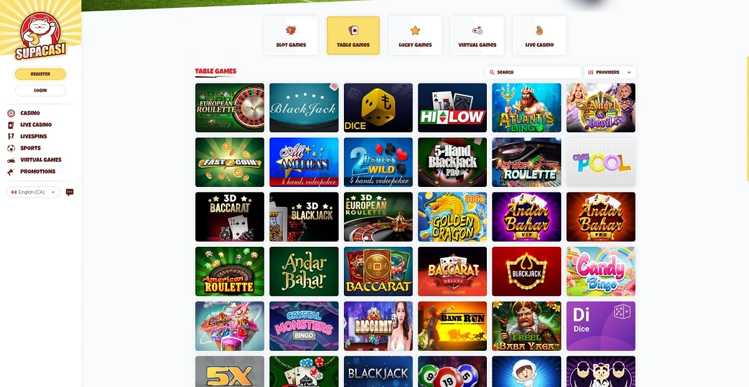749x387 pixels.
Task: Expand the English (CA) language selector
Action: tap(34, 192)
